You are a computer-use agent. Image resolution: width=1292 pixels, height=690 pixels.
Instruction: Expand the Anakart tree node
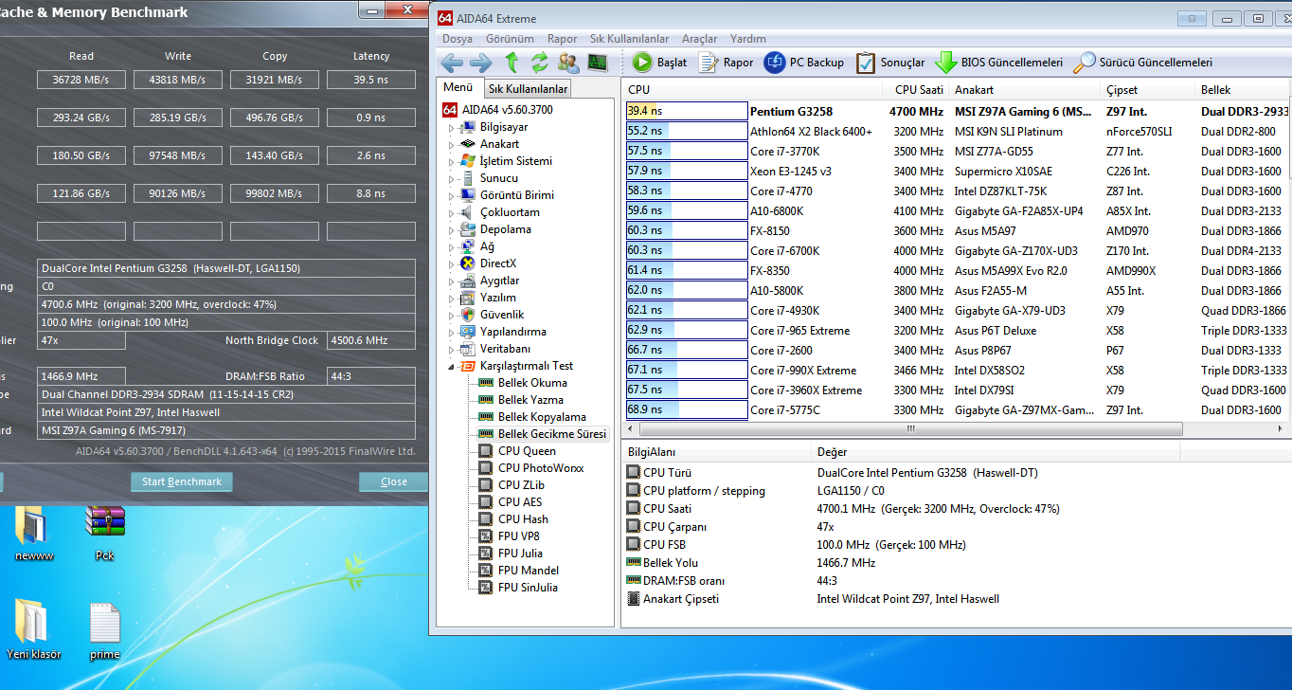point(451,144)
